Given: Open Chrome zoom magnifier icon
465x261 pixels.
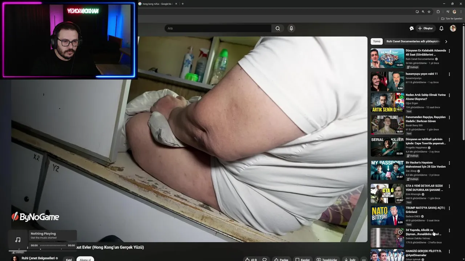Looking at the screenshot, I should pyautogui.click(x=423, y=12).
